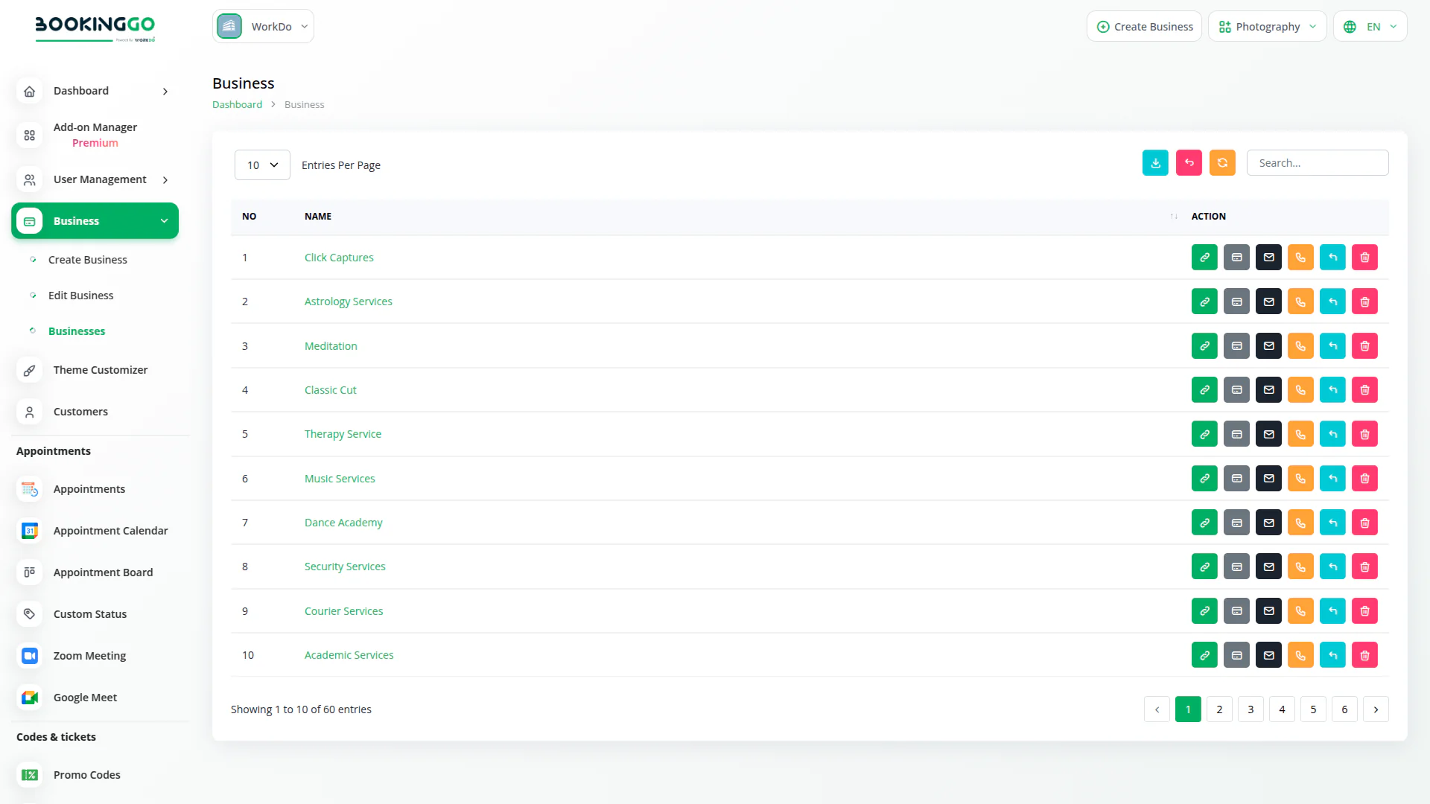This screenshot has width=1430, height=804.
Task: Open the WorkDo workspace dropdown
Action: click(x=263, y=27)
